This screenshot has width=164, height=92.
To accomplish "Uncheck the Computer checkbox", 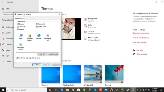I will tap(18, 24).
